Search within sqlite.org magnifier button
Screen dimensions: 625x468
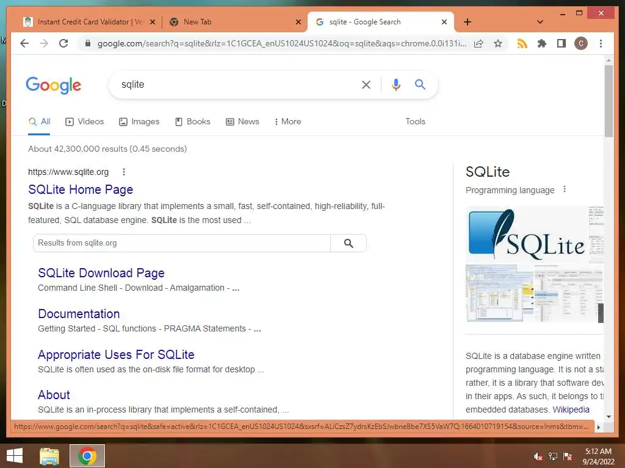pyautogui.click(x=349, y=243)
